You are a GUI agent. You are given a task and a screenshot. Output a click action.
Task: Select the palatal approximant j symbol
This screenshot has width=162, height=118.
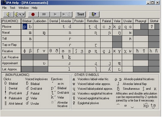click(110, 63)
